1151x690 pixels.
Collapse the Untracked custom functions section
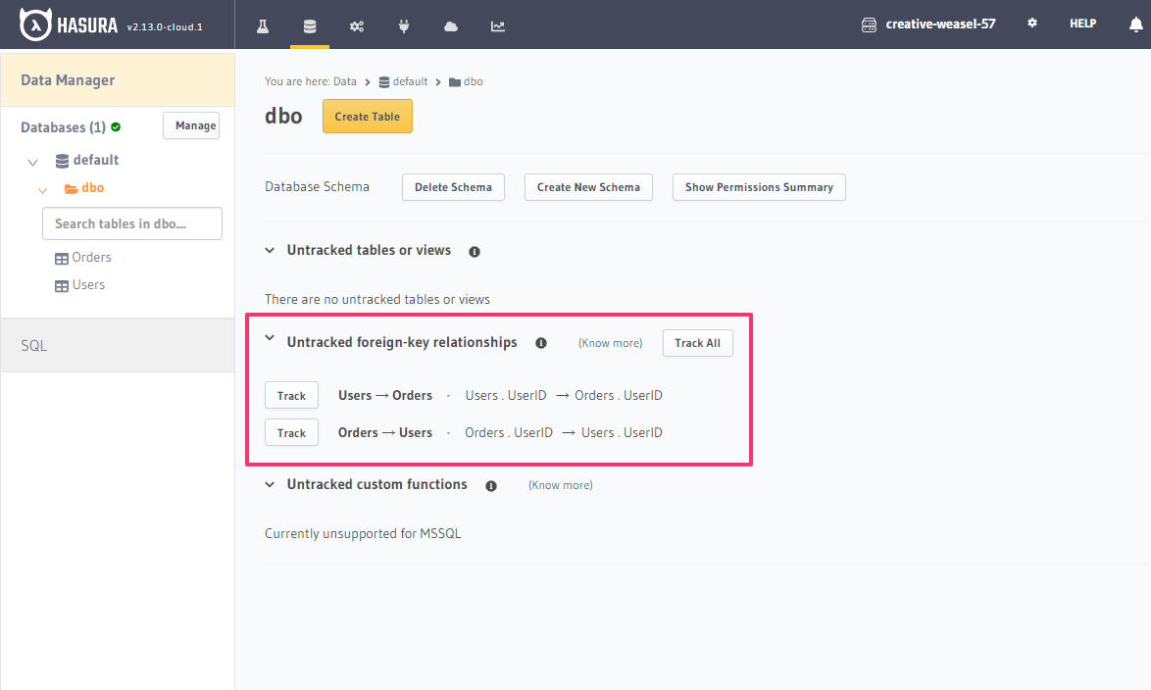click(271, 483)
